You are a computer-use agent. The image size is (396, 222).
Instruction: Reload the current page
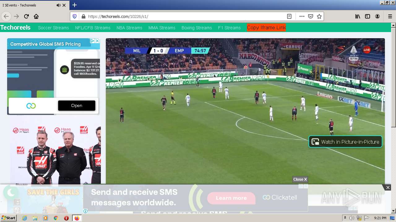[26, 16]
